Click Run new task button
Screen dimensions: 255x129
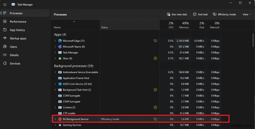177,15
